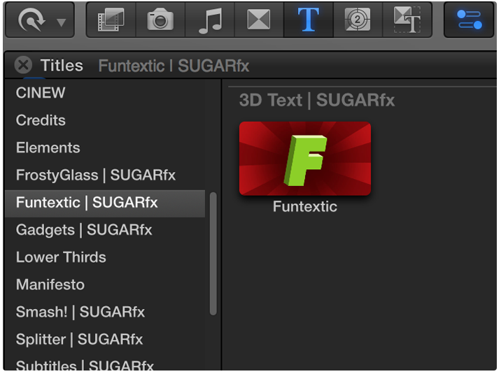The image size is (501, 374).
Task: Open the Effects browser filmstrip icon
Action: pos(111,20)
